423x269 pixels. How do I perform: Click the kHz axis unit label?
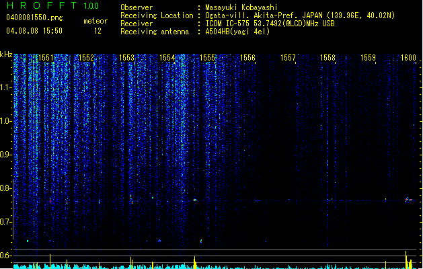click(6, 54)
